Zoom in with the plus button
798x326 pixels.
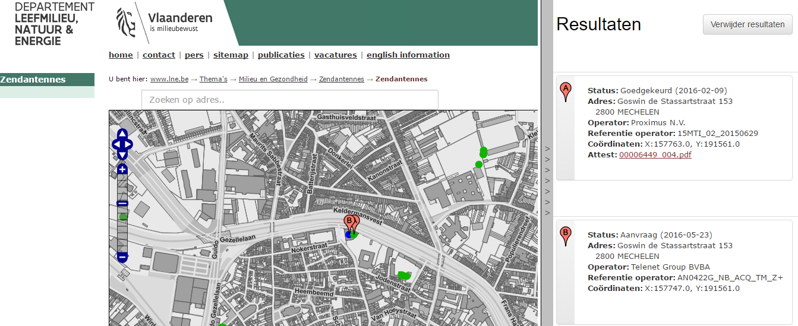[122, 170]
